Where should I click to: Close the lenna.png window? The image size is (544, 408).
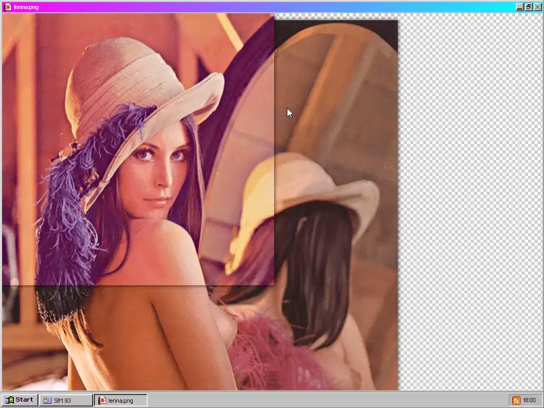click(538, 7)
